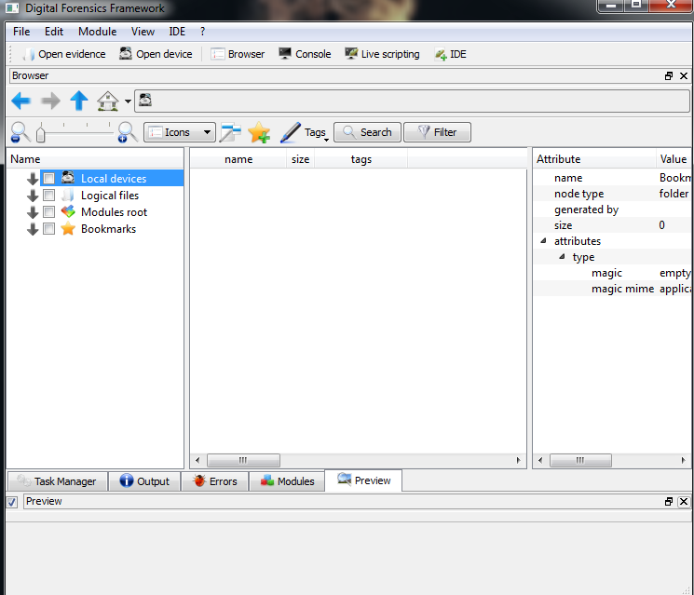Image resolution: width=694 pixels, height=595 pixels.
Task: Open the File menu
Action: [x=21, y=32]
